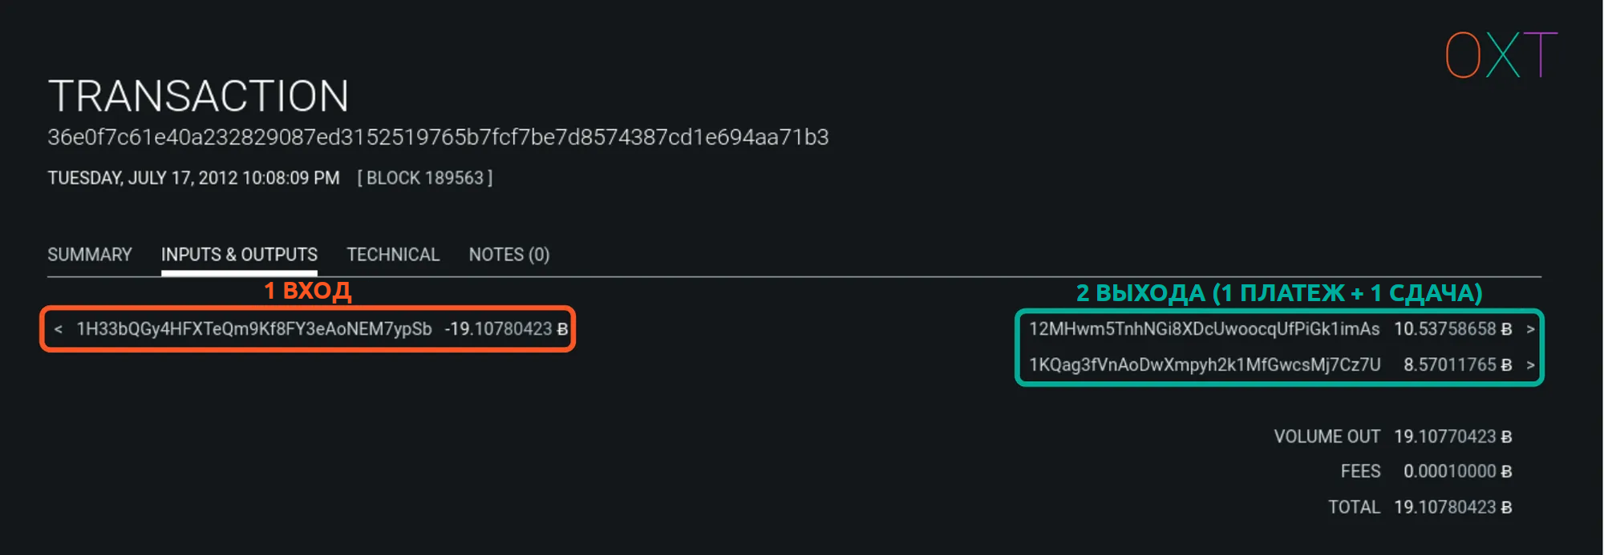This screenshot has width=1604, height=555.
Task: Open output address 12MHwm5TnhNGi8XDcUwoocqUfPiGk1imAs
Action: tap(1204, 329)
